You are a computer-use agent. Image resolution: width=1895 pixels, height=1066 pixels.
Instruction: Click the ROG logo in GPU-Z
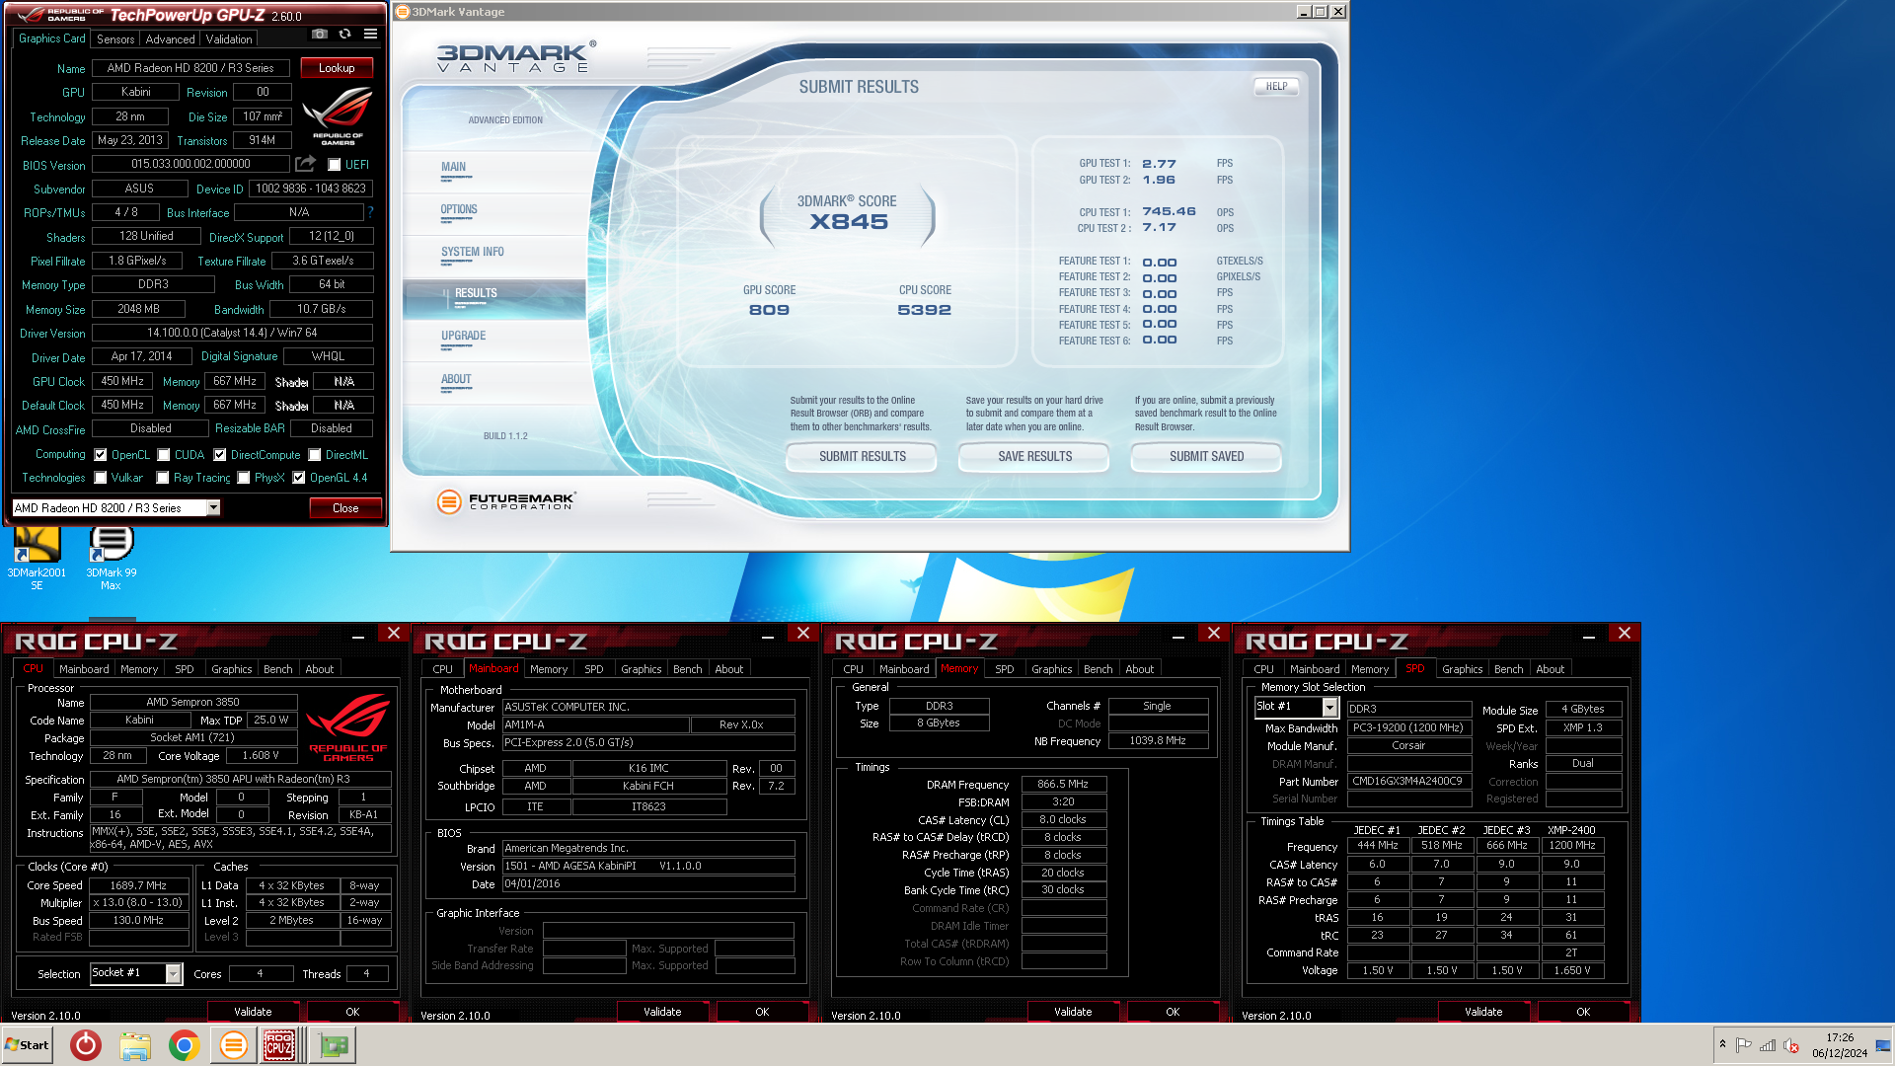338,115
